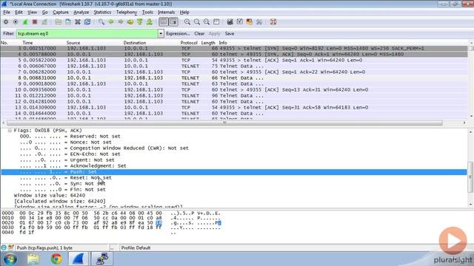
Task: Open the Windows Start menu
Action: pyautogui.click(x=10, y=259)
